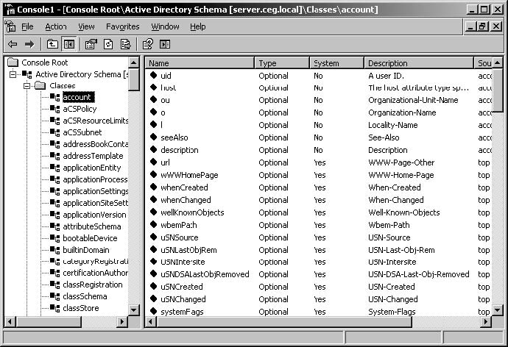Image resolution: width=508 pixels, height=347 pixels.
Task: Click the addressTemplate class icon
Action: click(54, 156)
